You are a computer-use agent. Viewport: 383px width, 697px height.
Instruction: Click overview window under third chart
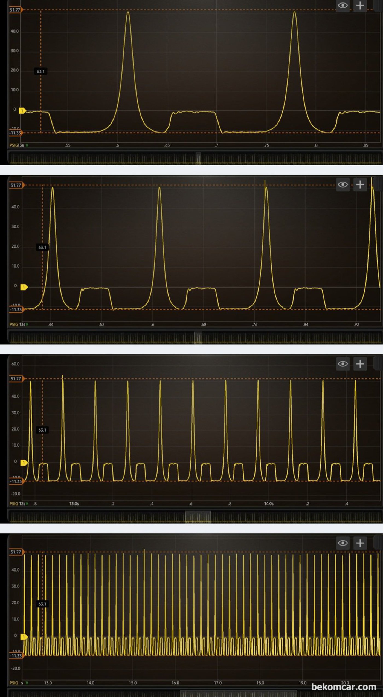pos(198,517)
